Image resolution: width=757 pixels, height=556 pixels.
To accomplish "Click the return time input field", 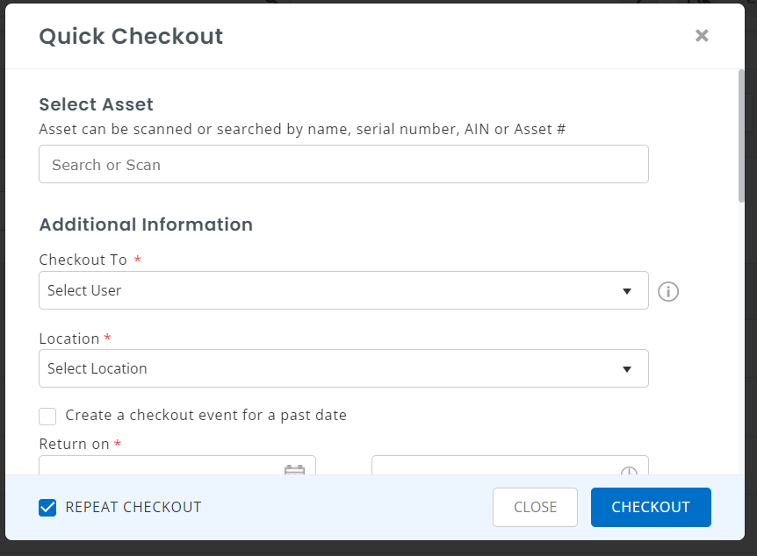I will coord(492,467).
